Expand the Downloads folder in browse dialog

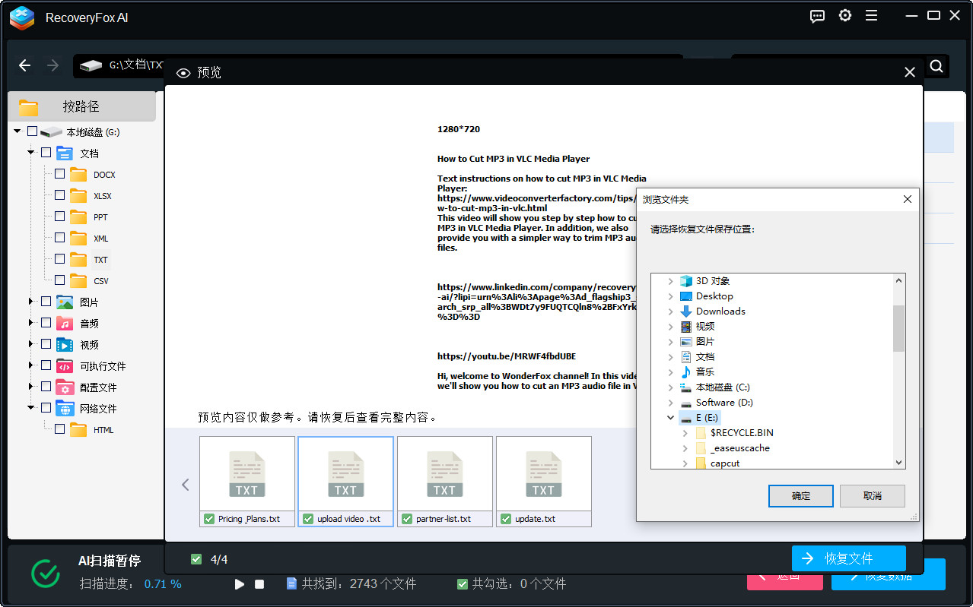tap(670, 311)
